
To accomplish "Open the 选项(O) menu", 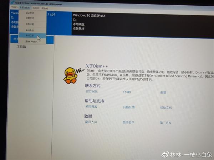I will click(36, 8).
